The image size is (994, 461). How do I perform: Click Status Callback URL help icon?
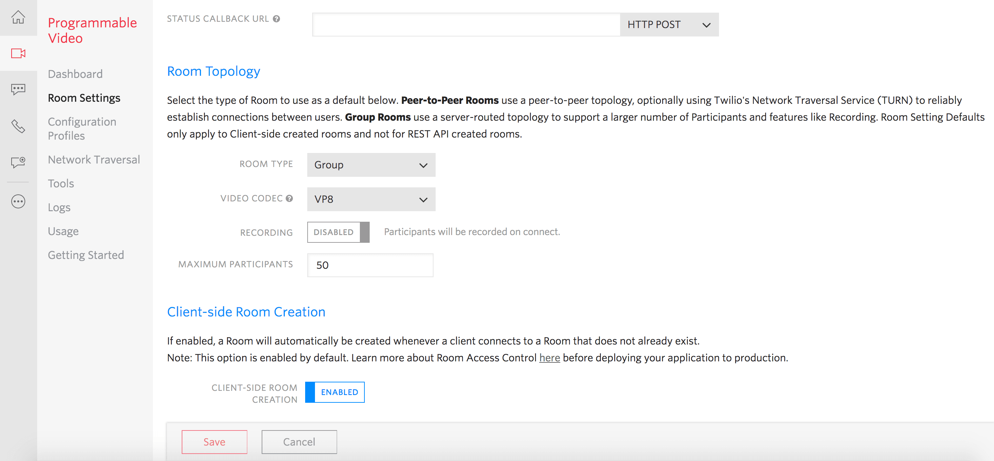tap(276, 19)
